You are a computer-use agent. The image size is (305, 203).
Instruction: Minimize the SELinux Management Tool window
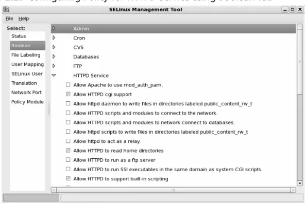pyautogui.click(x=285, y=9)
